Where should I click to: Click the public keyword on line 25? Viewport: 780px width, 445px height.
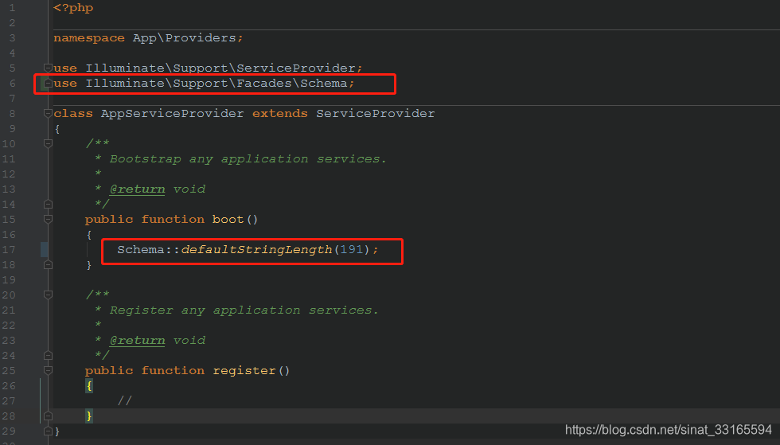tap(109, 370)
